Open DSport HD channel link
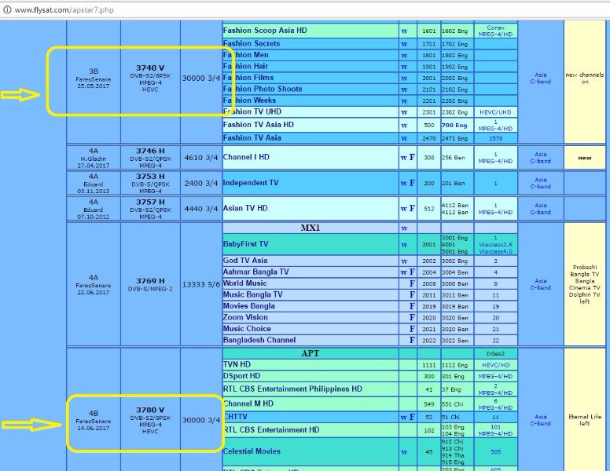 [x=241, y=376]
